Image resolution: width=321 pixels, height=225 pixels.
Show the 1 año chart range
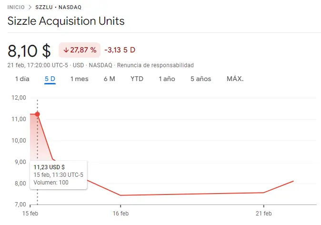[x=167, y=79]
